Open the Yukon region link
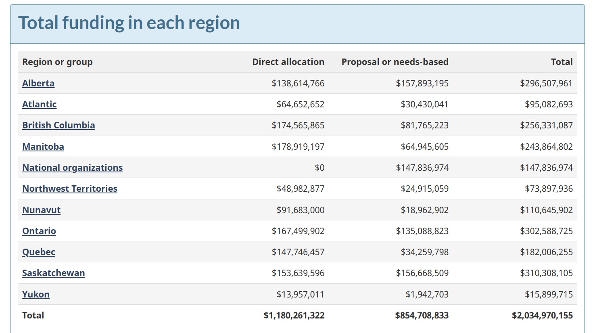The width and height of the screenshot is (595, 333). (x=36, y=294)
